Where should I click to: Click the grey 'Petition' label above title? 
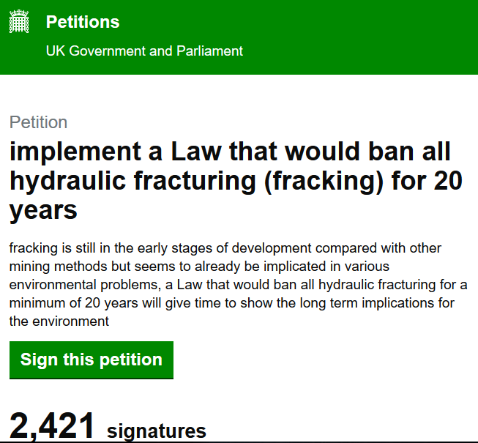(x=38, y=122)
